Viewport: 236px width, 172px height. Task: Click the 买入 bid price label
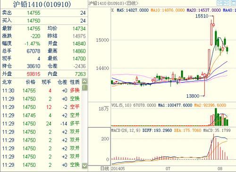pyautogui.click(x=7, y=21)
